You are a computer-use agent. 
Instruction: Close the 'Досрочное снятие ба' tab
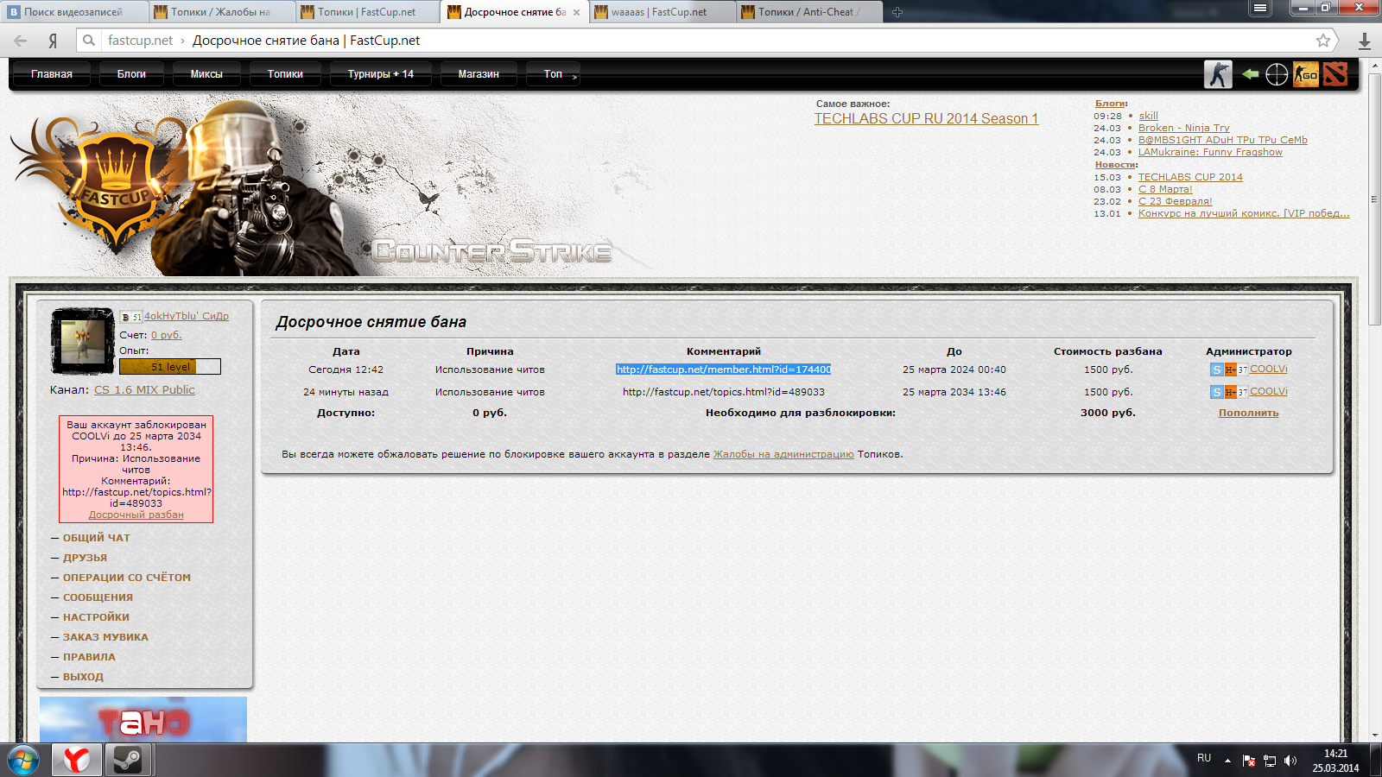point(577,12)
